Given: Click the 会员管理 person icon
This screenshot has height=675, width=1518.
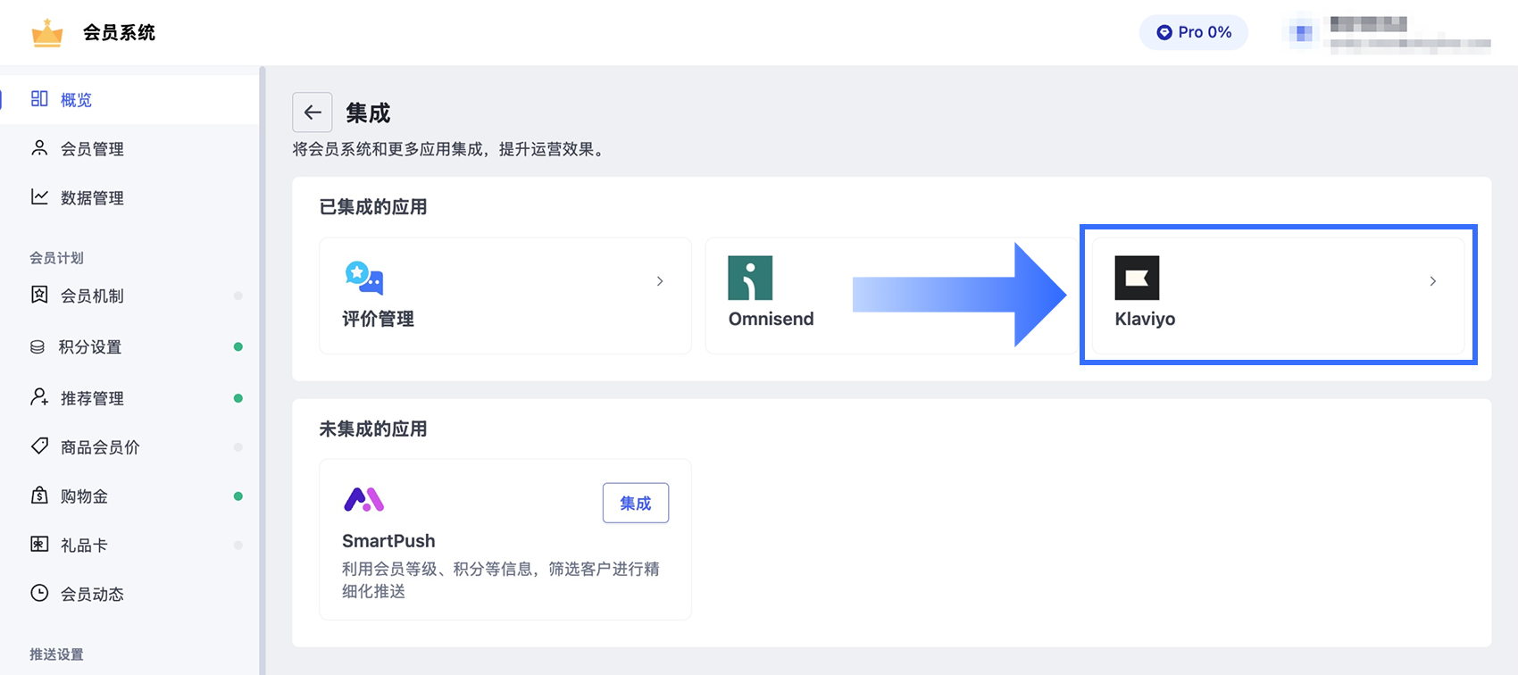Looking at the screenshot, I should 39,147.
